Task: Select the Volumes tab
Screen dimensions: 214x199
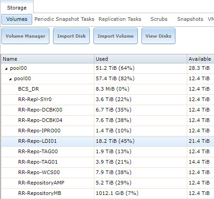Action: click(17, 19)
